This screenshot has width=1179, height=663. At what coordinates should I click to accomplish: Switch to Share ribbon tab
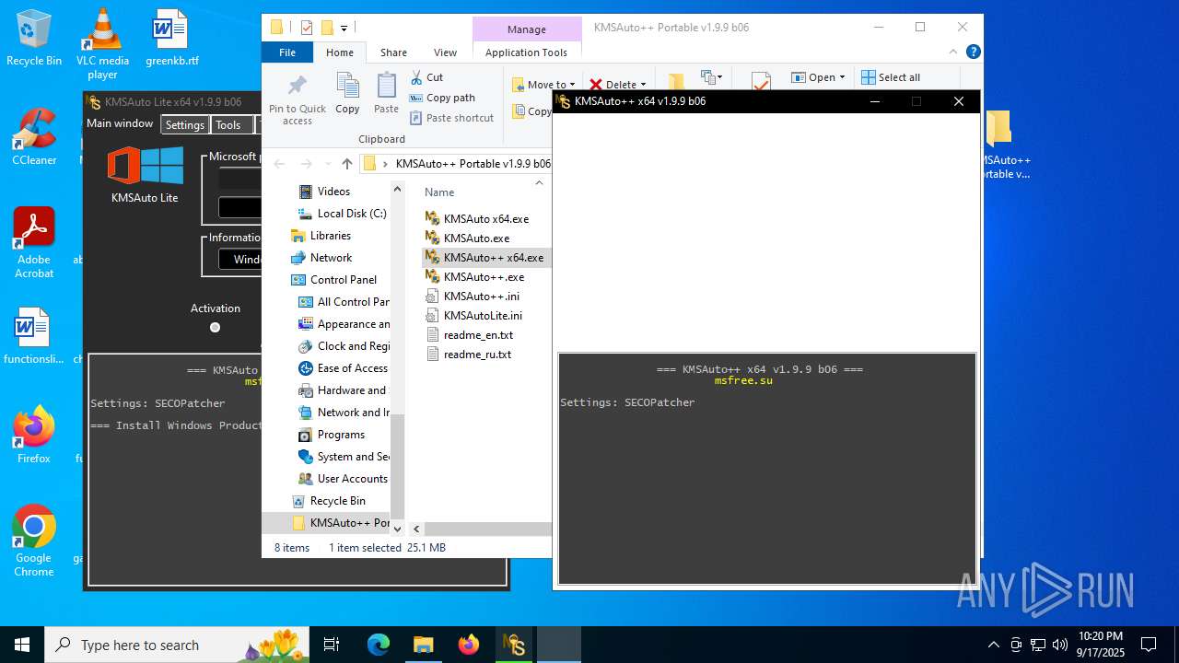coord(393,52)
